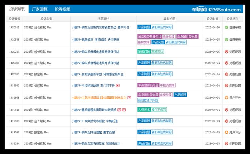
Task: Click the 前后桥及悬挂系统 tag
Action: coord(150,37)
